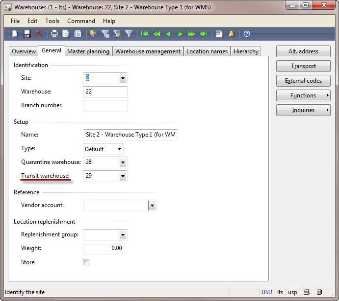Click the blue Help question icon
339x301 pixels.
coord(247,34)
